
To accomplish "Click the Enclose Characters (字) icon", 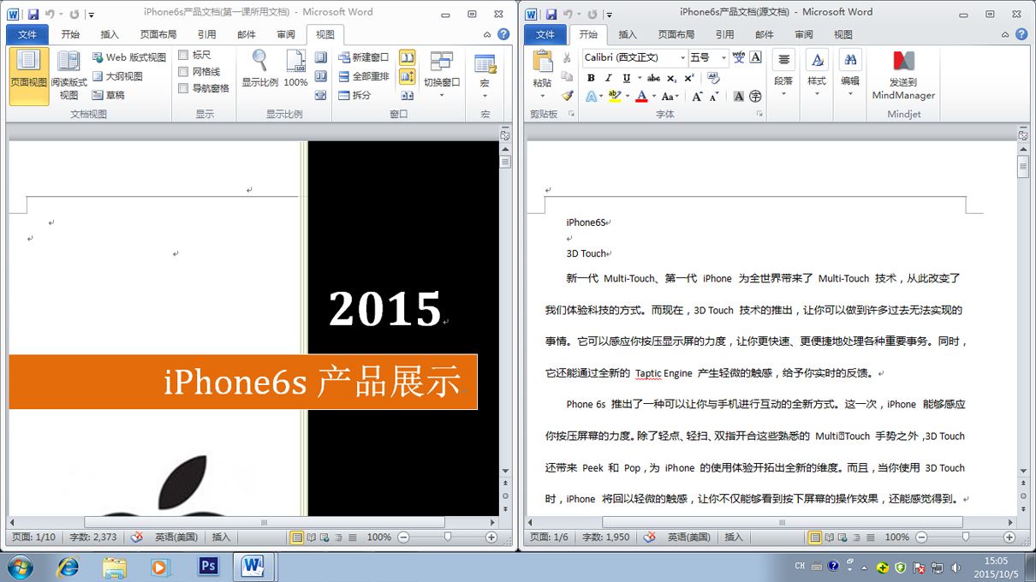I will 755,97.
